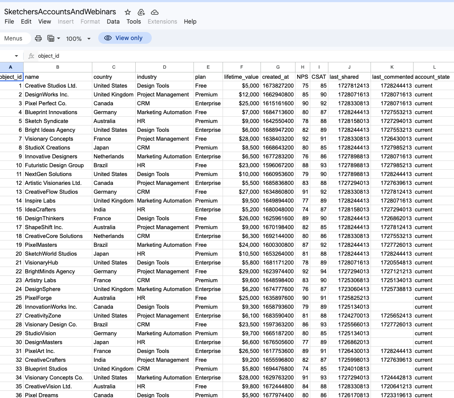Select cell 'IdeaCrafters'
This screenshot has width=454, height=398.
pyautogui.click(x=58, y=210)
